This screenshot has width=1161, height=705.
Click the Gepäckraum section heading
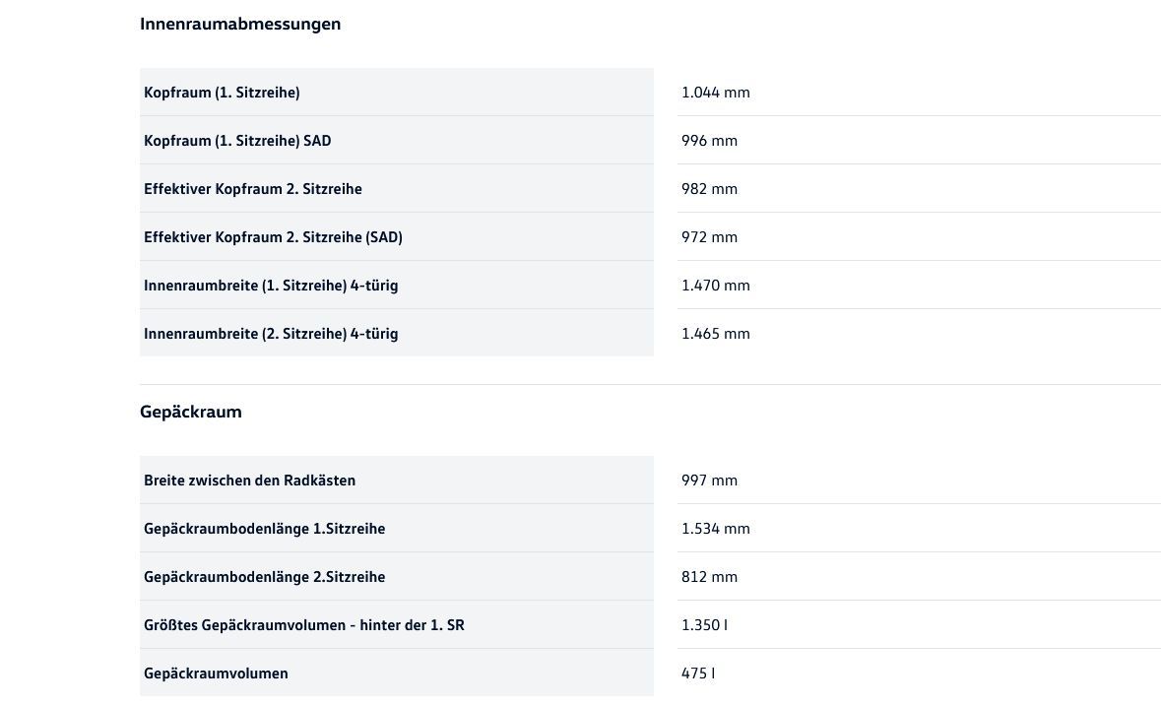pos(191,412)
